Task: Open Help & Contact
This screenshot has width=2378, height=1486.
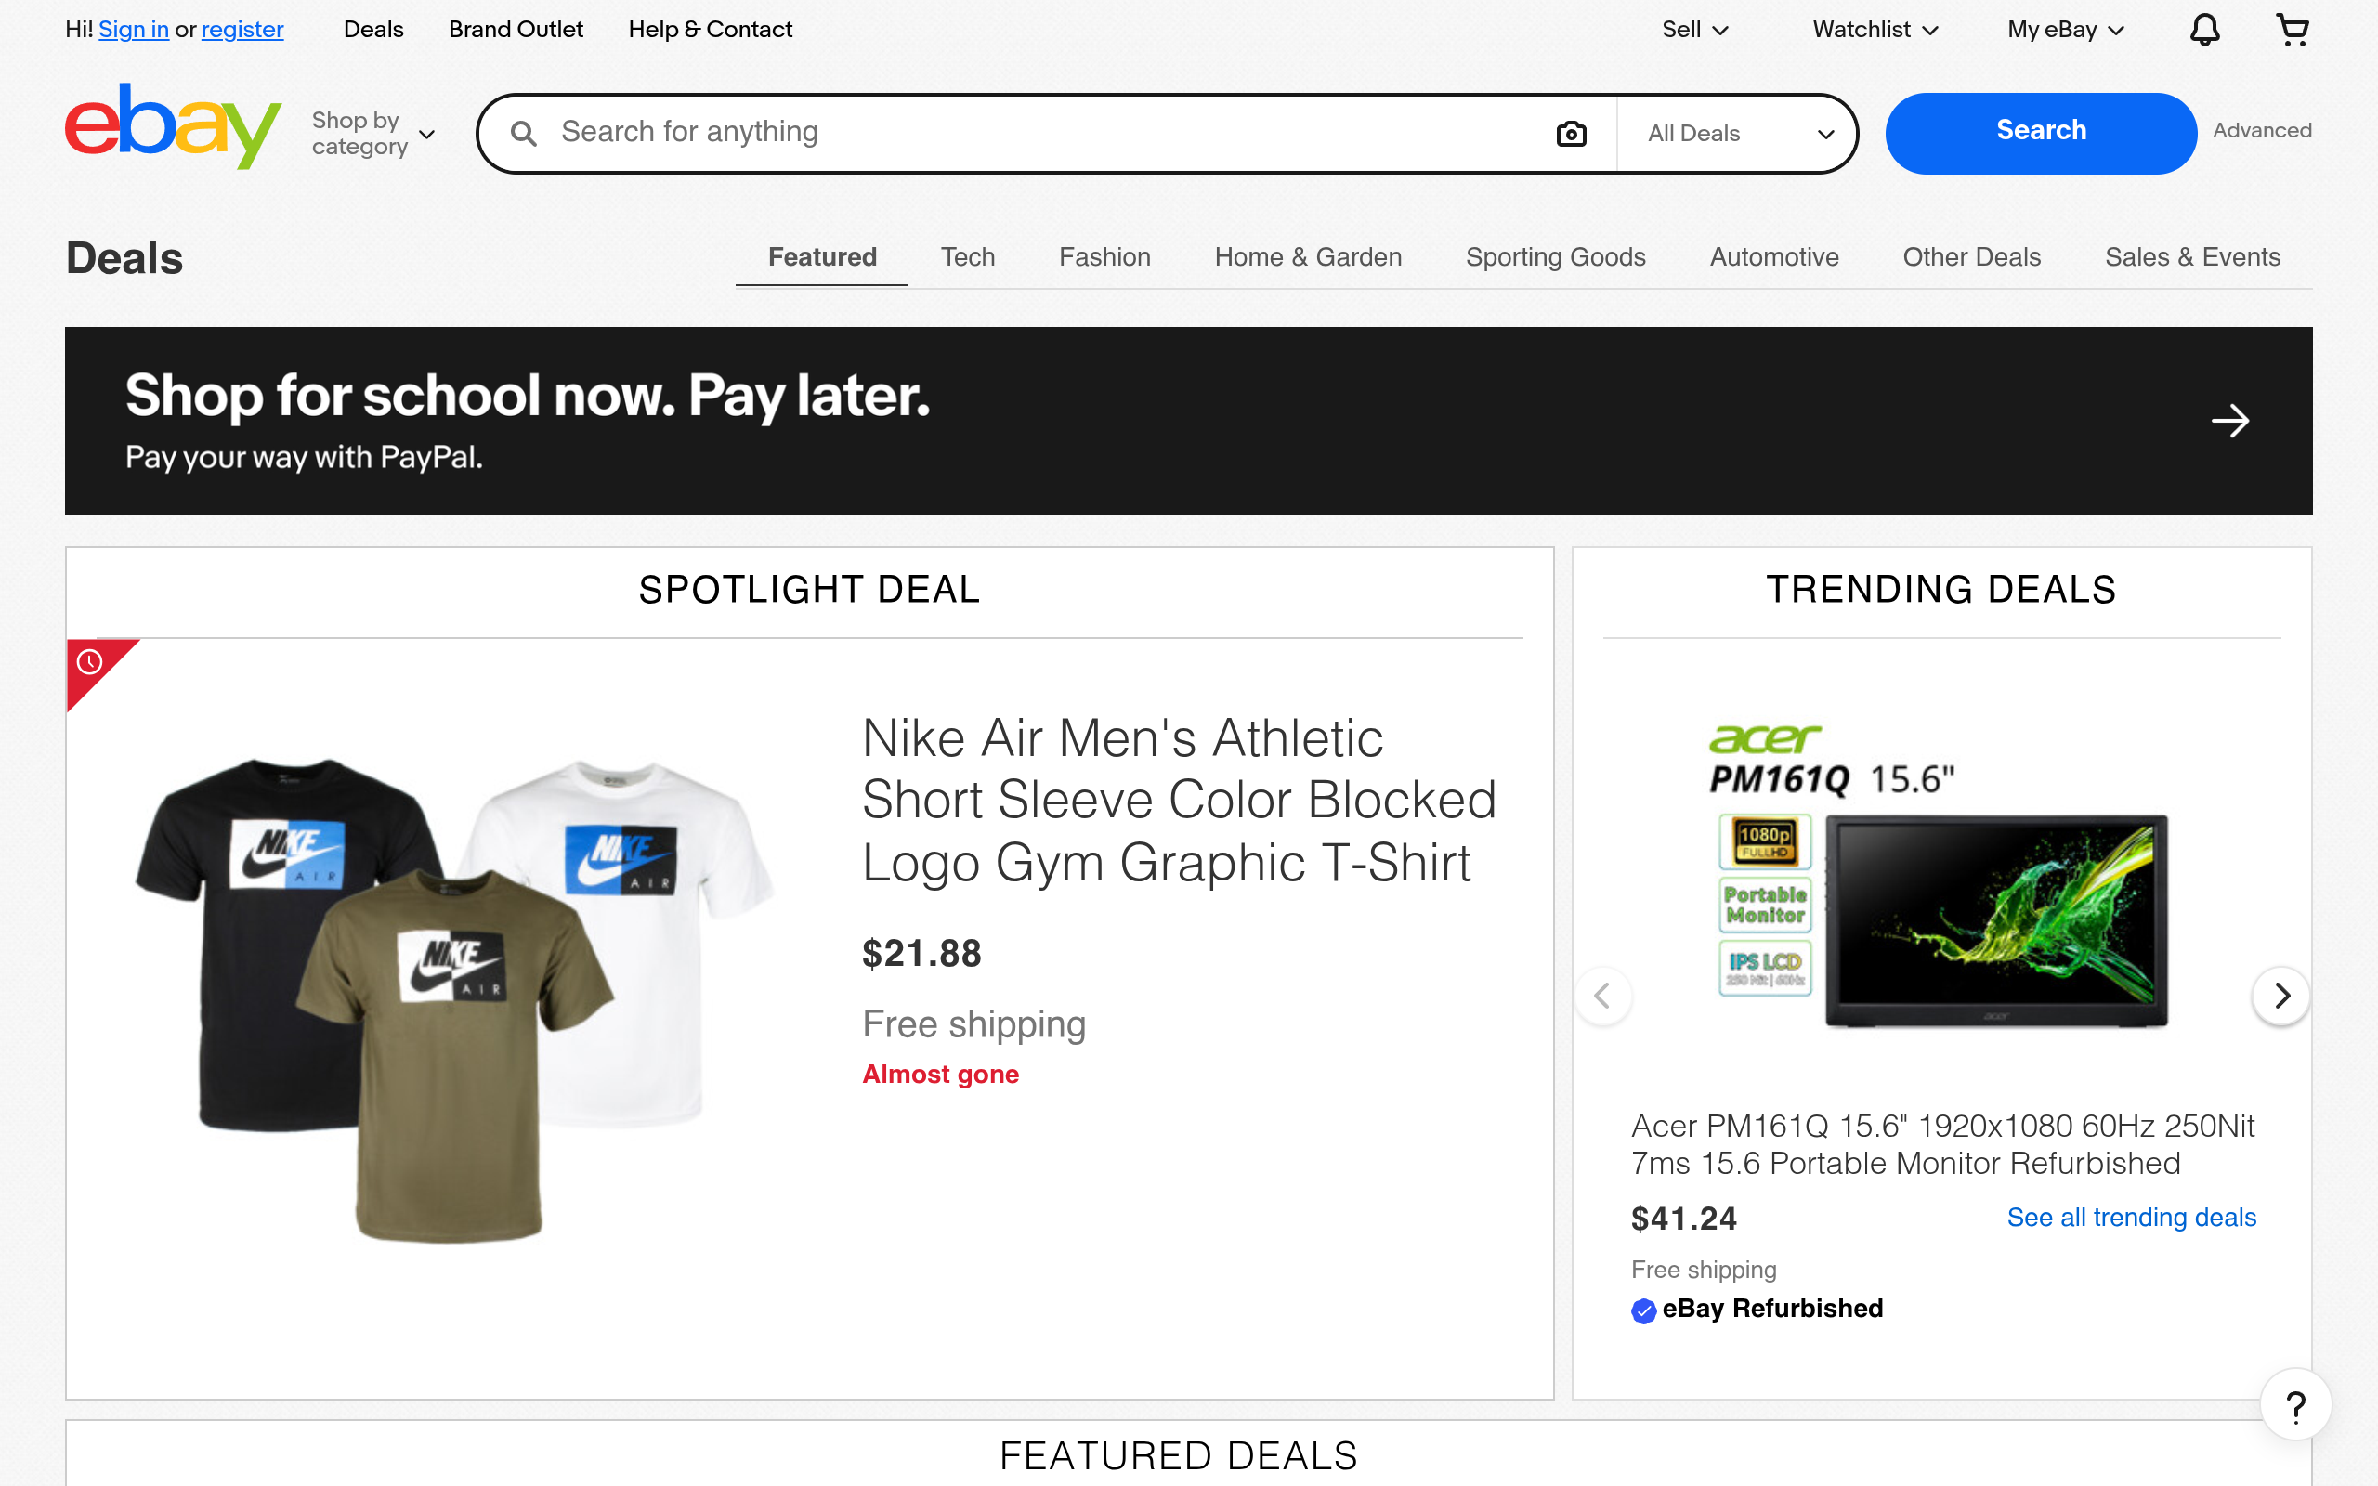Action: click(710, 30)
